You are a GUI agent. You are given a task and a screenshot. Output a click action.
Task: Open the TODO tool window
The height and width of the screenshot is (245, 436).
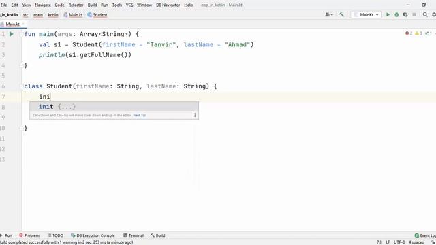coord(55,235)
